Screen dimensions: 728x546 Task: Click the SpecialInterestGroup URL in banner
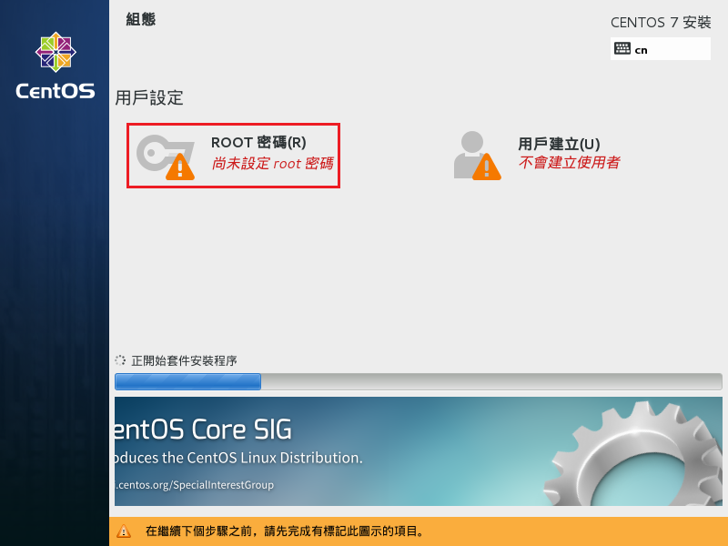pos(195,485)
